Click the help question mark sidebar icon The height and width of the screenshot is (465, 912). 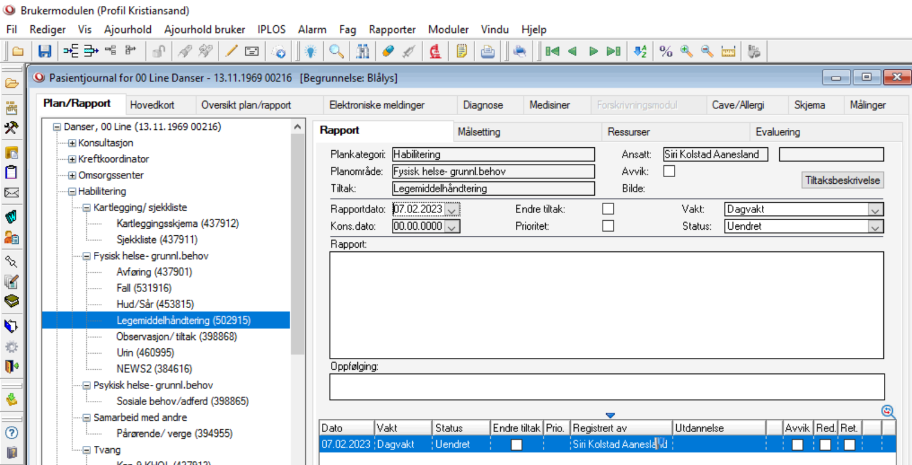pyautogui.click(x=11, y=433)
